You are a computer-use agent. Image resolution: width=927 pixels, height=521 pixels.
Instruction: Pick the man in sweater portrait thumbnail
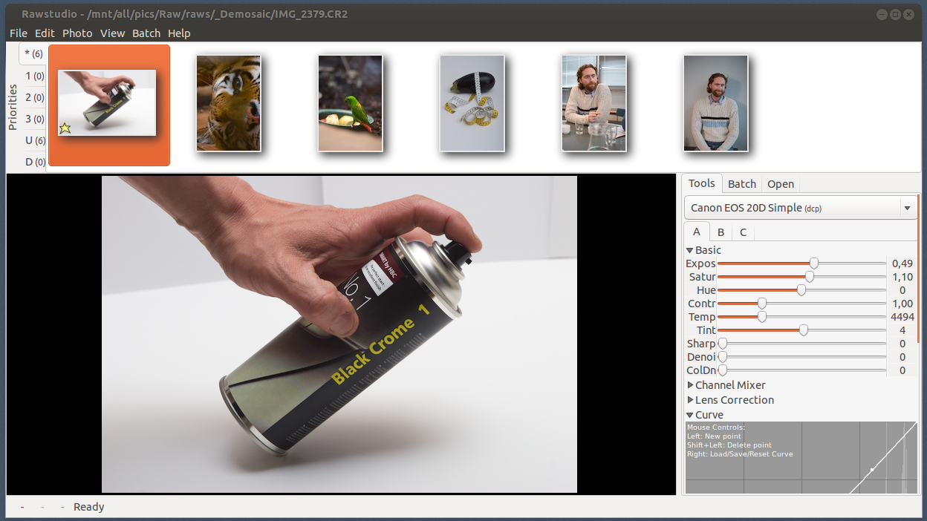[x=715, y=103]
